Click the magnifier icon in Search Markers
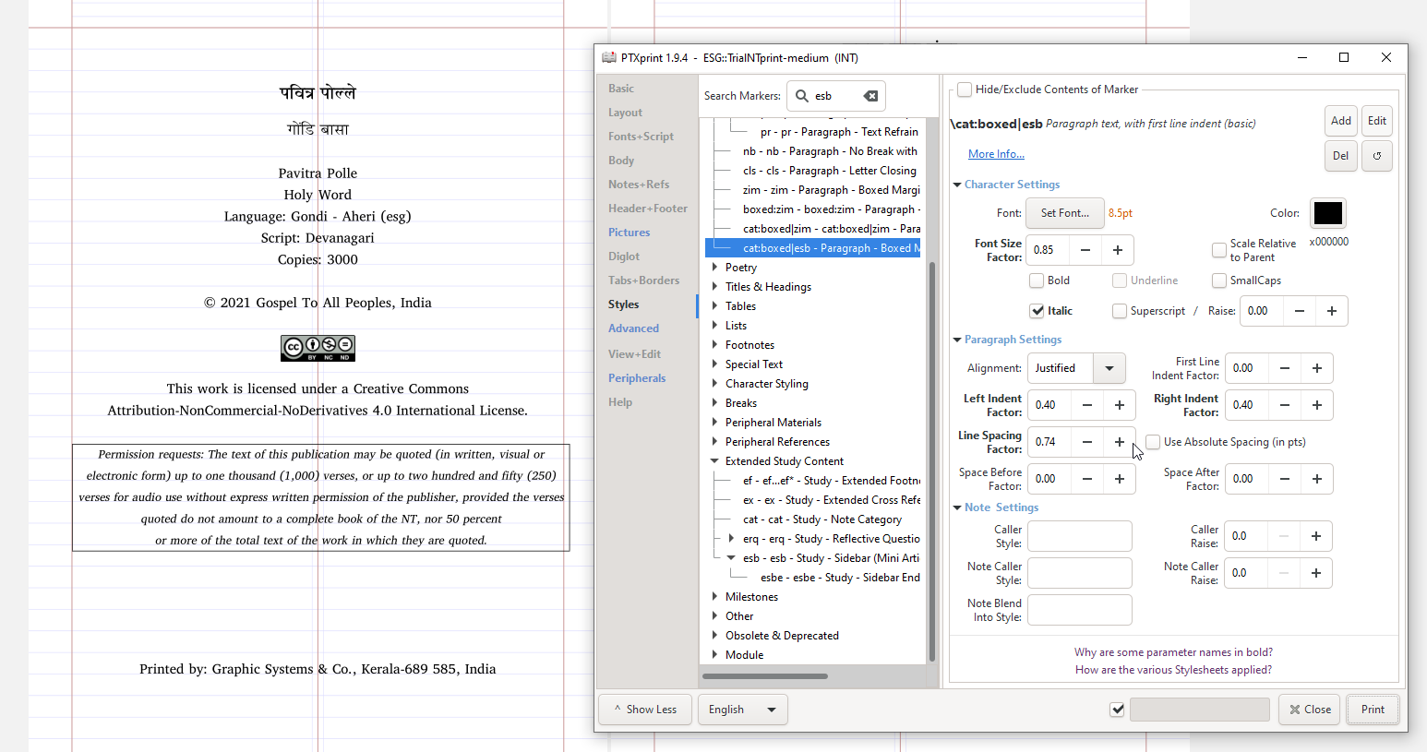1427x752 pixels. point(802,95)
